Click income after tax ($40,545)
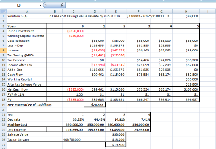The height and width of the screenshot is (149, 216). (118, 65)
